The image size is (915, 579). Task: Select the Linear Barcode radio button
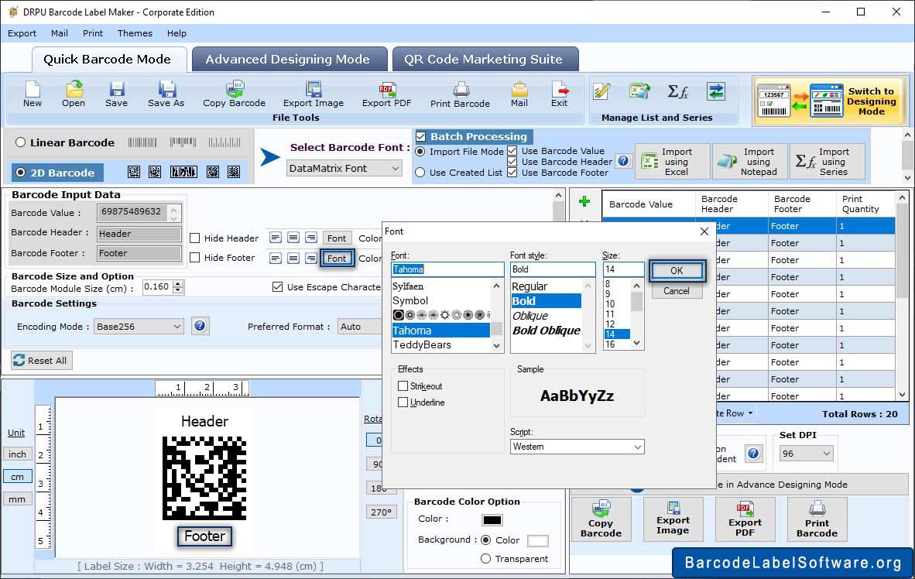click(20, 142)
